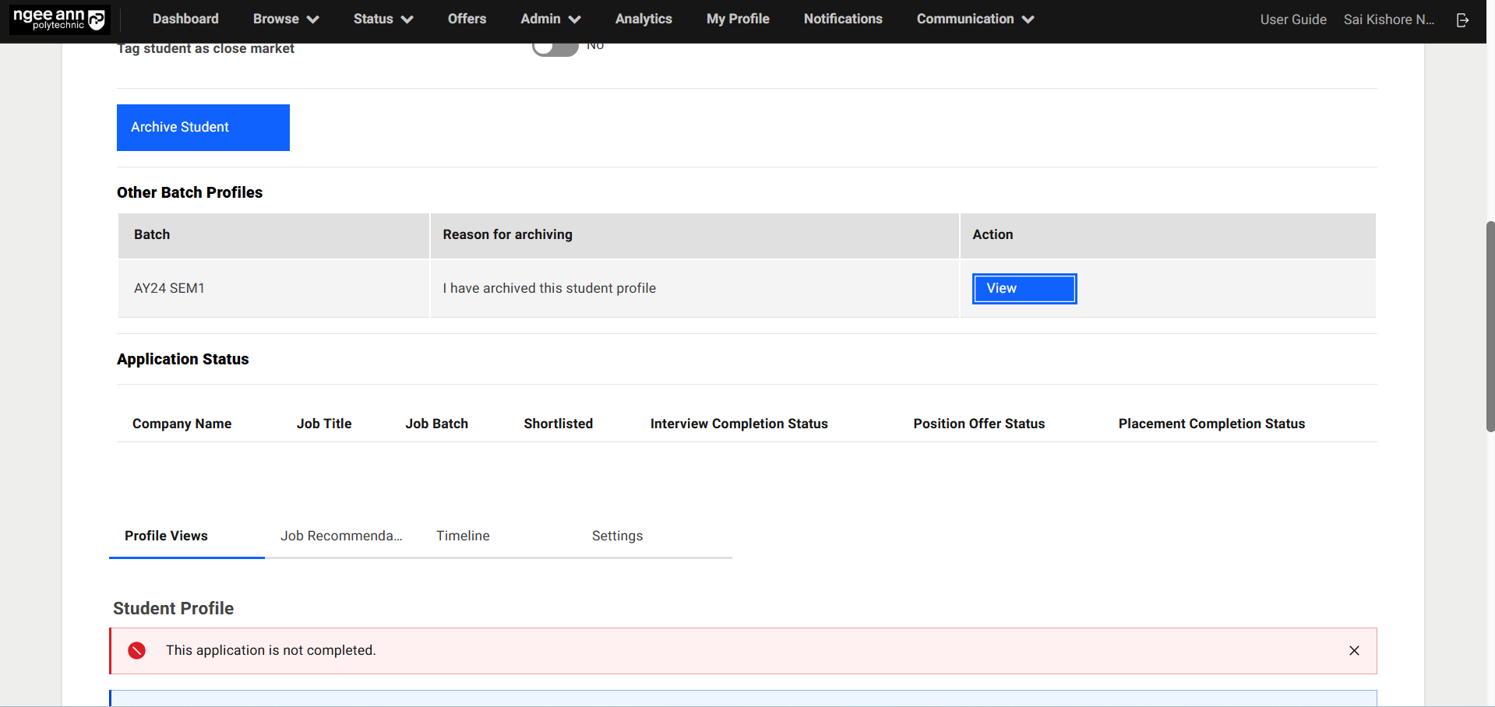Click the Ngee Ann Polytechnic logo
This screenshot has width=1495, height=707.
pyautogui.click(x=59, y=19)
